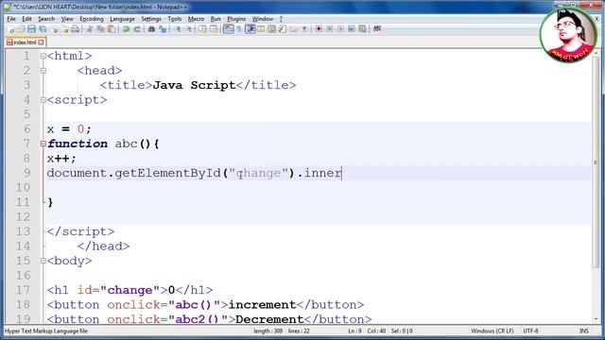Click UTF-8 encoding in status bar
The image size is (605, 340).
(x=530, y=331)
